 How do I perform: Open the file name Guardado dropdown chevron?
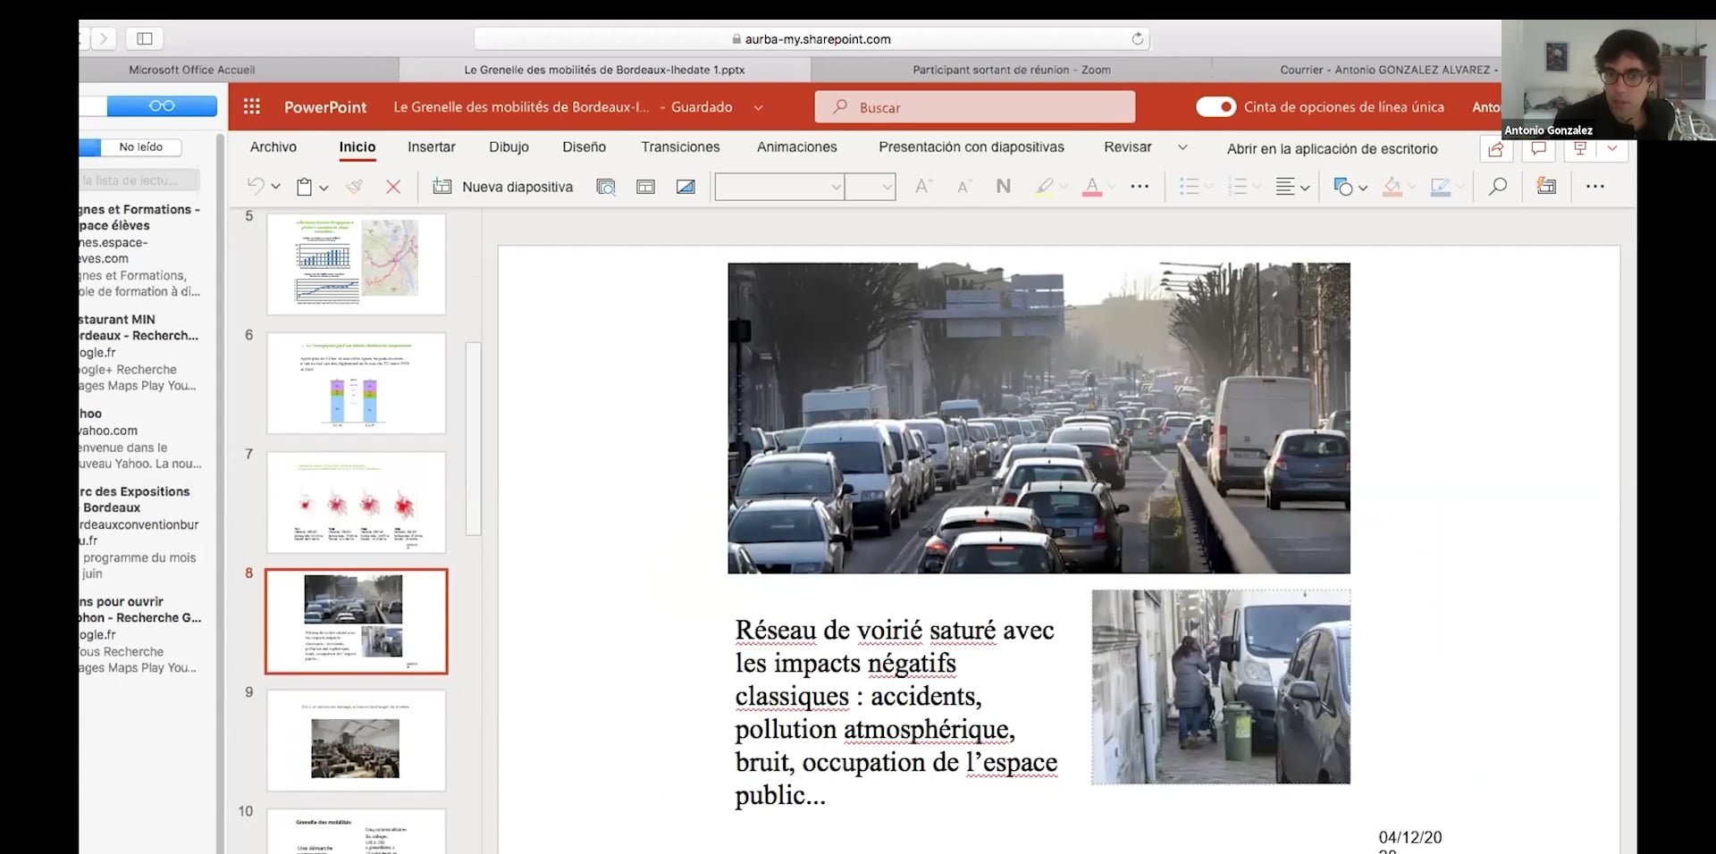pos(758,107)
